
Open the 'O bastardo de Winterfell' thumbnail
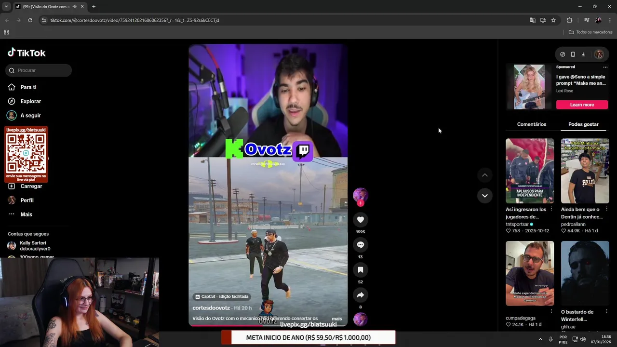[585, 273]
